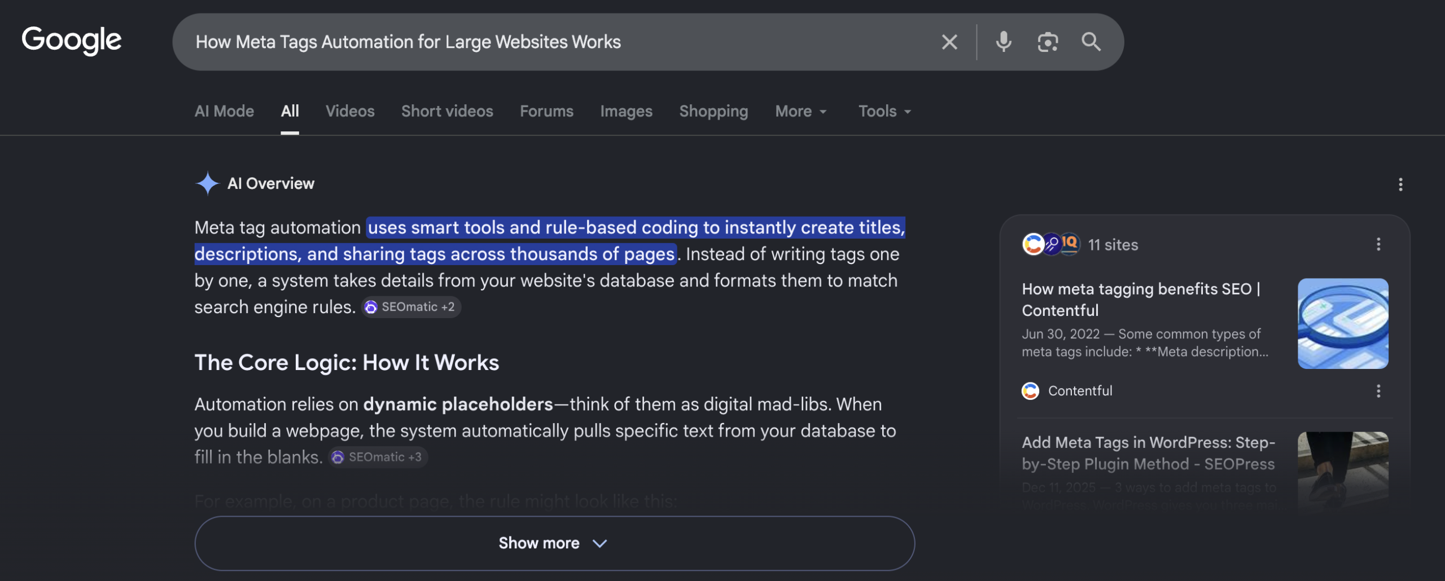Viewport: 1445px width, 581px height.
Task: Open SEOmatic +2 source chip
Action: point(411,307)
